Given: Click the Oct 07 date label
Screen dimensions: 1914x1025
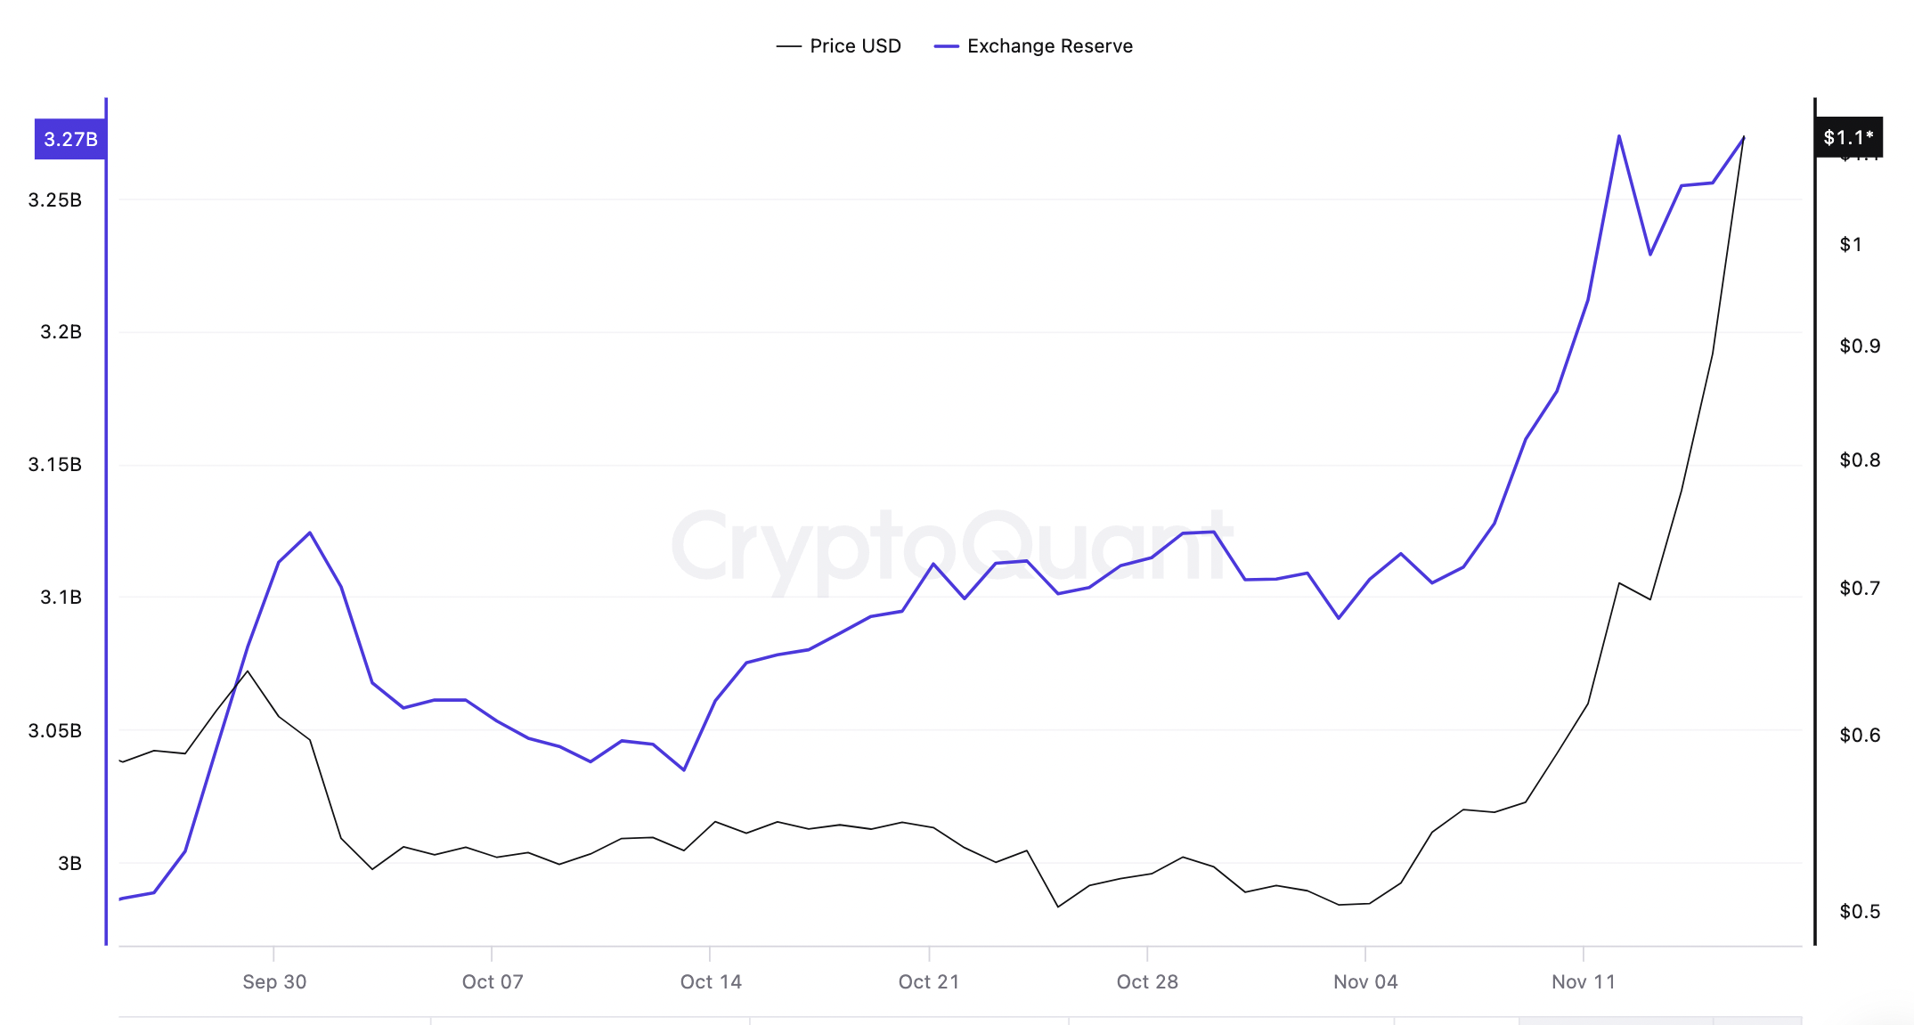Looking at the screenshot, I should [x=493, y=981].
